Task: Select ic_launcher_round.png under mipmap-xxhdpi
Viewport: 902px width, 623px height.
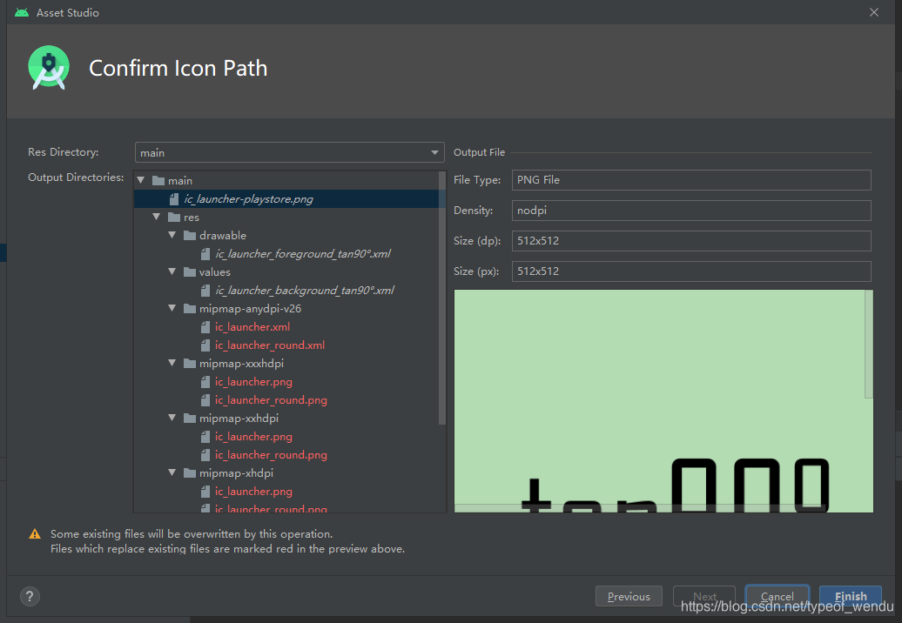Action: point(271,455)
